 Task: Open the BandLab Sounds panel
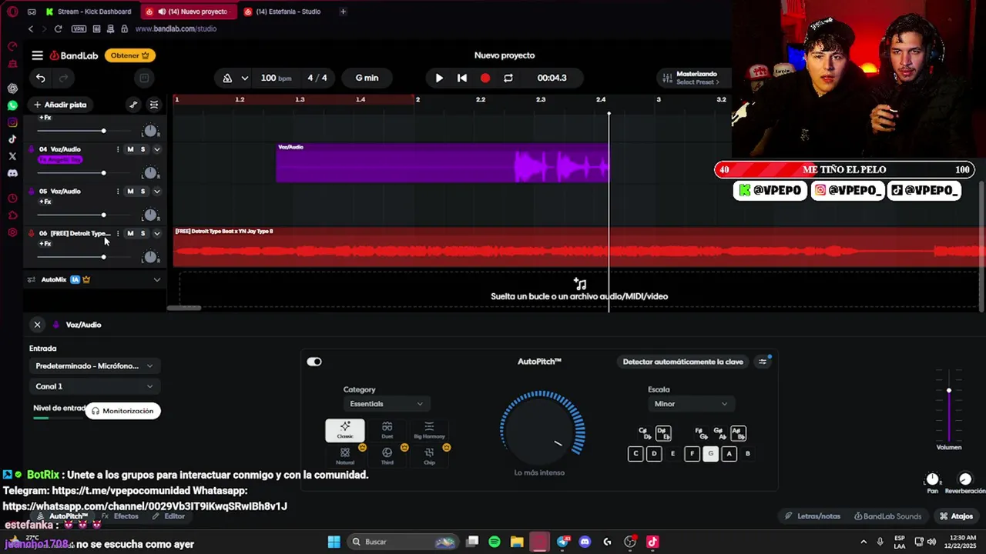(887, 516)
